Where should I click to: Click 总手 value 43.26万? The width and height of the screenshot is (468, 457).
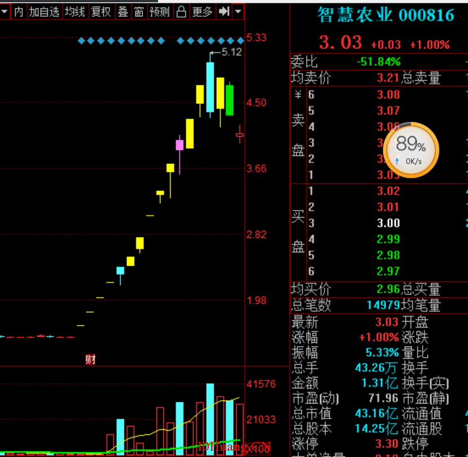tap(375, 368)
